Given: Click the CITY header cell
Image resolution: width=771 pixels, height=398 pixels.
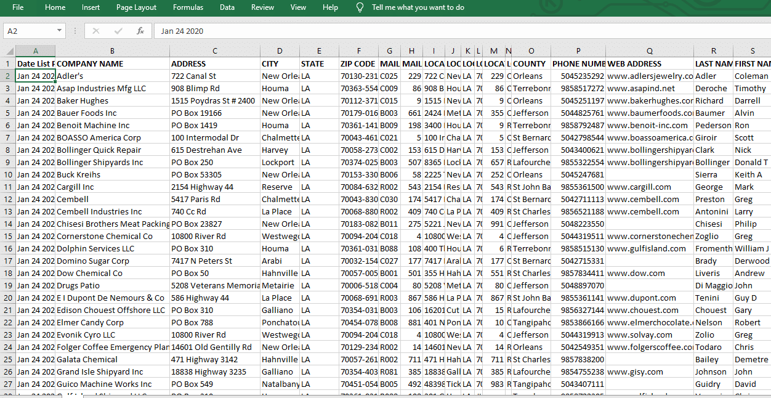Looking at the screenshot, I should coord(280,63).
